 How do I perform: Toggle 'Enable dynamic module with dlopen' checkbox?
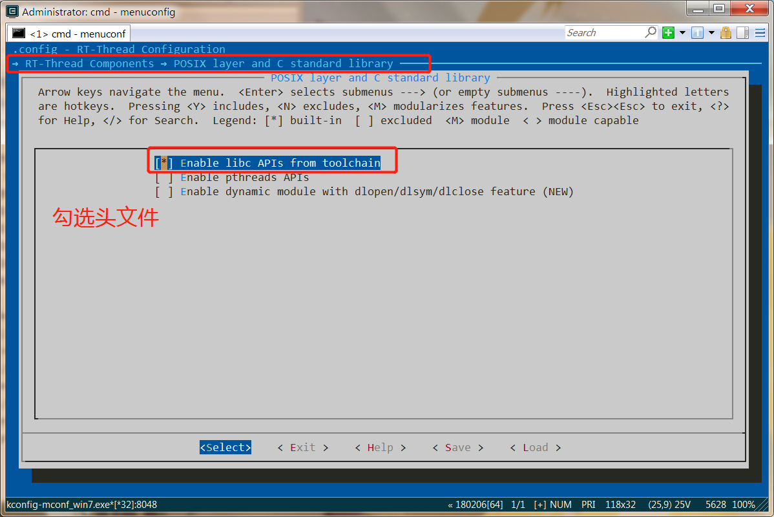point(164,191)
